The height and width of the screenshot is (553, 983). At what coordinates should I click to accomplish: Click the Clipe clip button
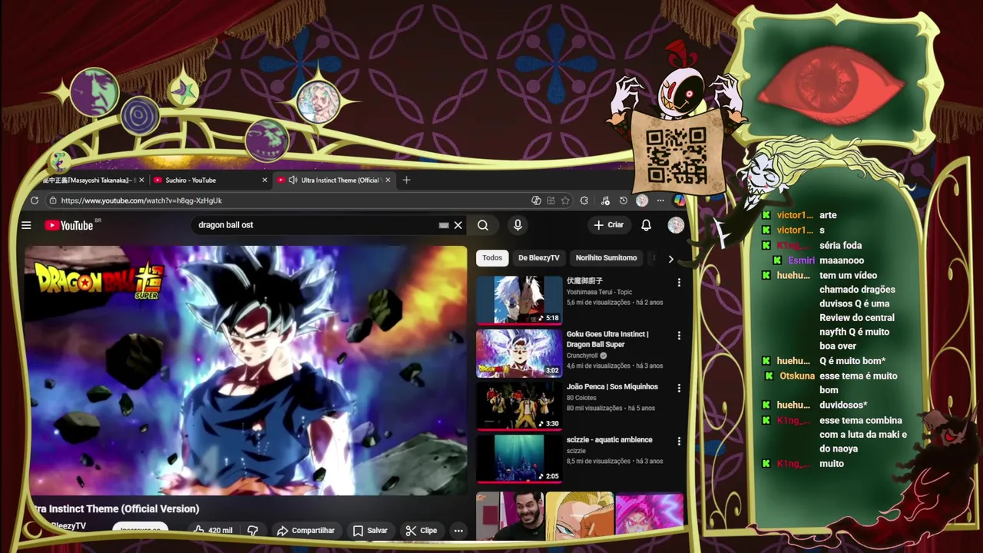(x=422, y=531)
